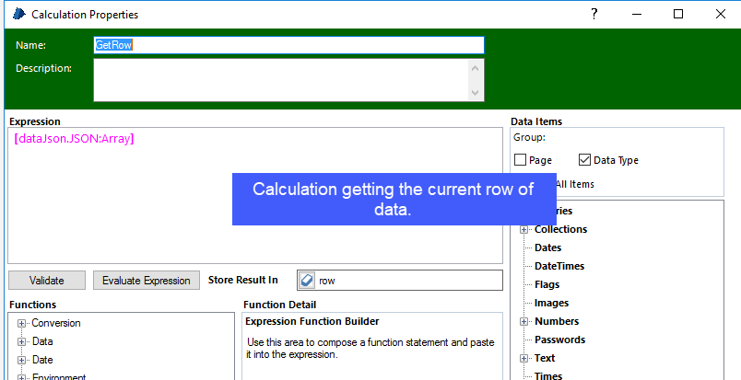Select Passwords in data items tree

(559, 340)
